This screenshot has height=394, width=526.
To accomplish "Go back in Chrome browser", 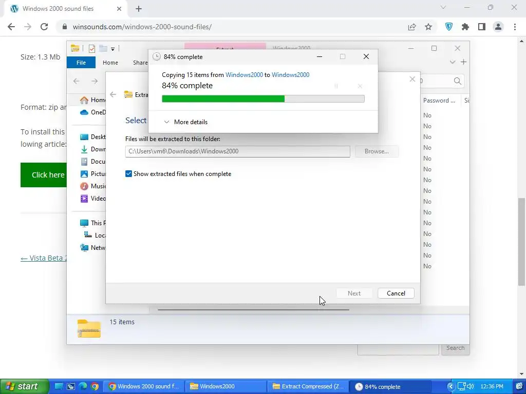I will (11, 27).
